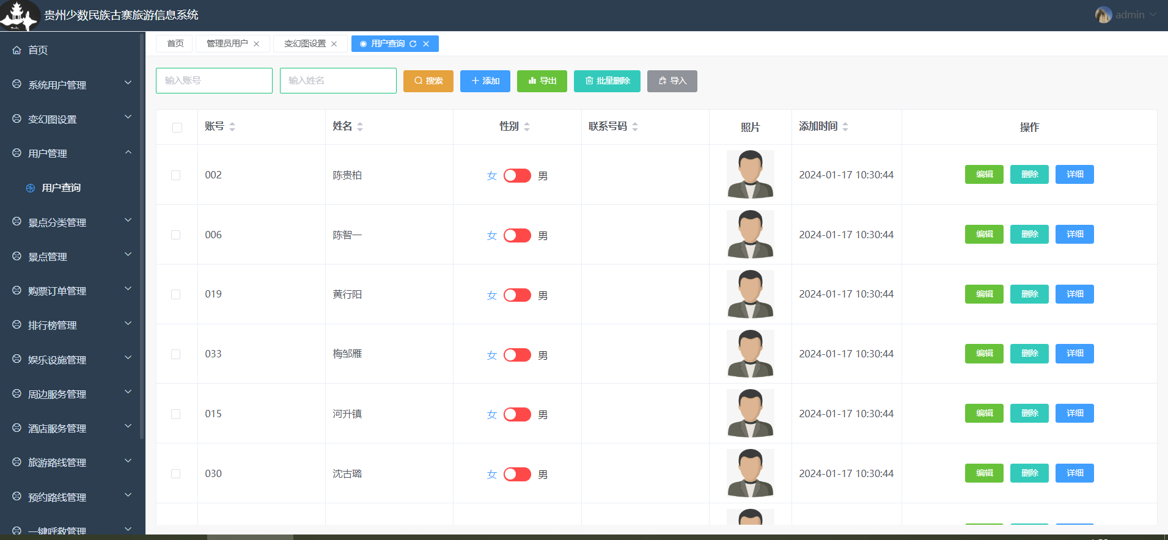Image resolution: width=1168 pixels, height=540 pixels.
Task: Click the 批量删除 button
Action: (x=607, y=81)
